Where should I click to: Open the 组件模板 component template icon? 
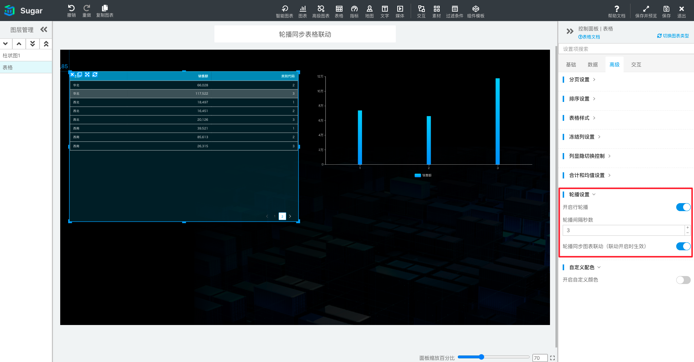coord(476,9)
